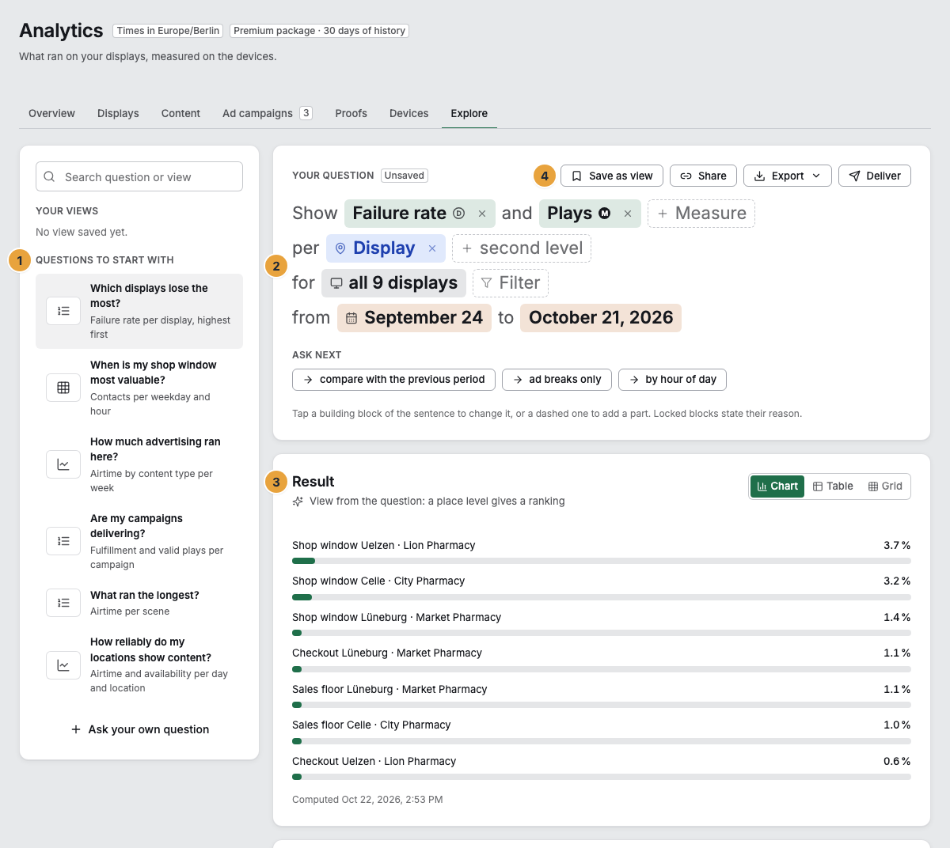Click the D badge icon on Failure rate
Image resolution: width=950 pixels, height=848 pixels.
pyautogui.click(x=458, y=214)
